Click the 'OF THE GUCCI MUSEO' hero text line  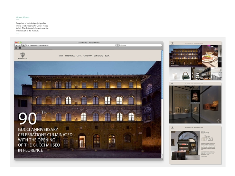pyautogui.click(x=39, y=145)
